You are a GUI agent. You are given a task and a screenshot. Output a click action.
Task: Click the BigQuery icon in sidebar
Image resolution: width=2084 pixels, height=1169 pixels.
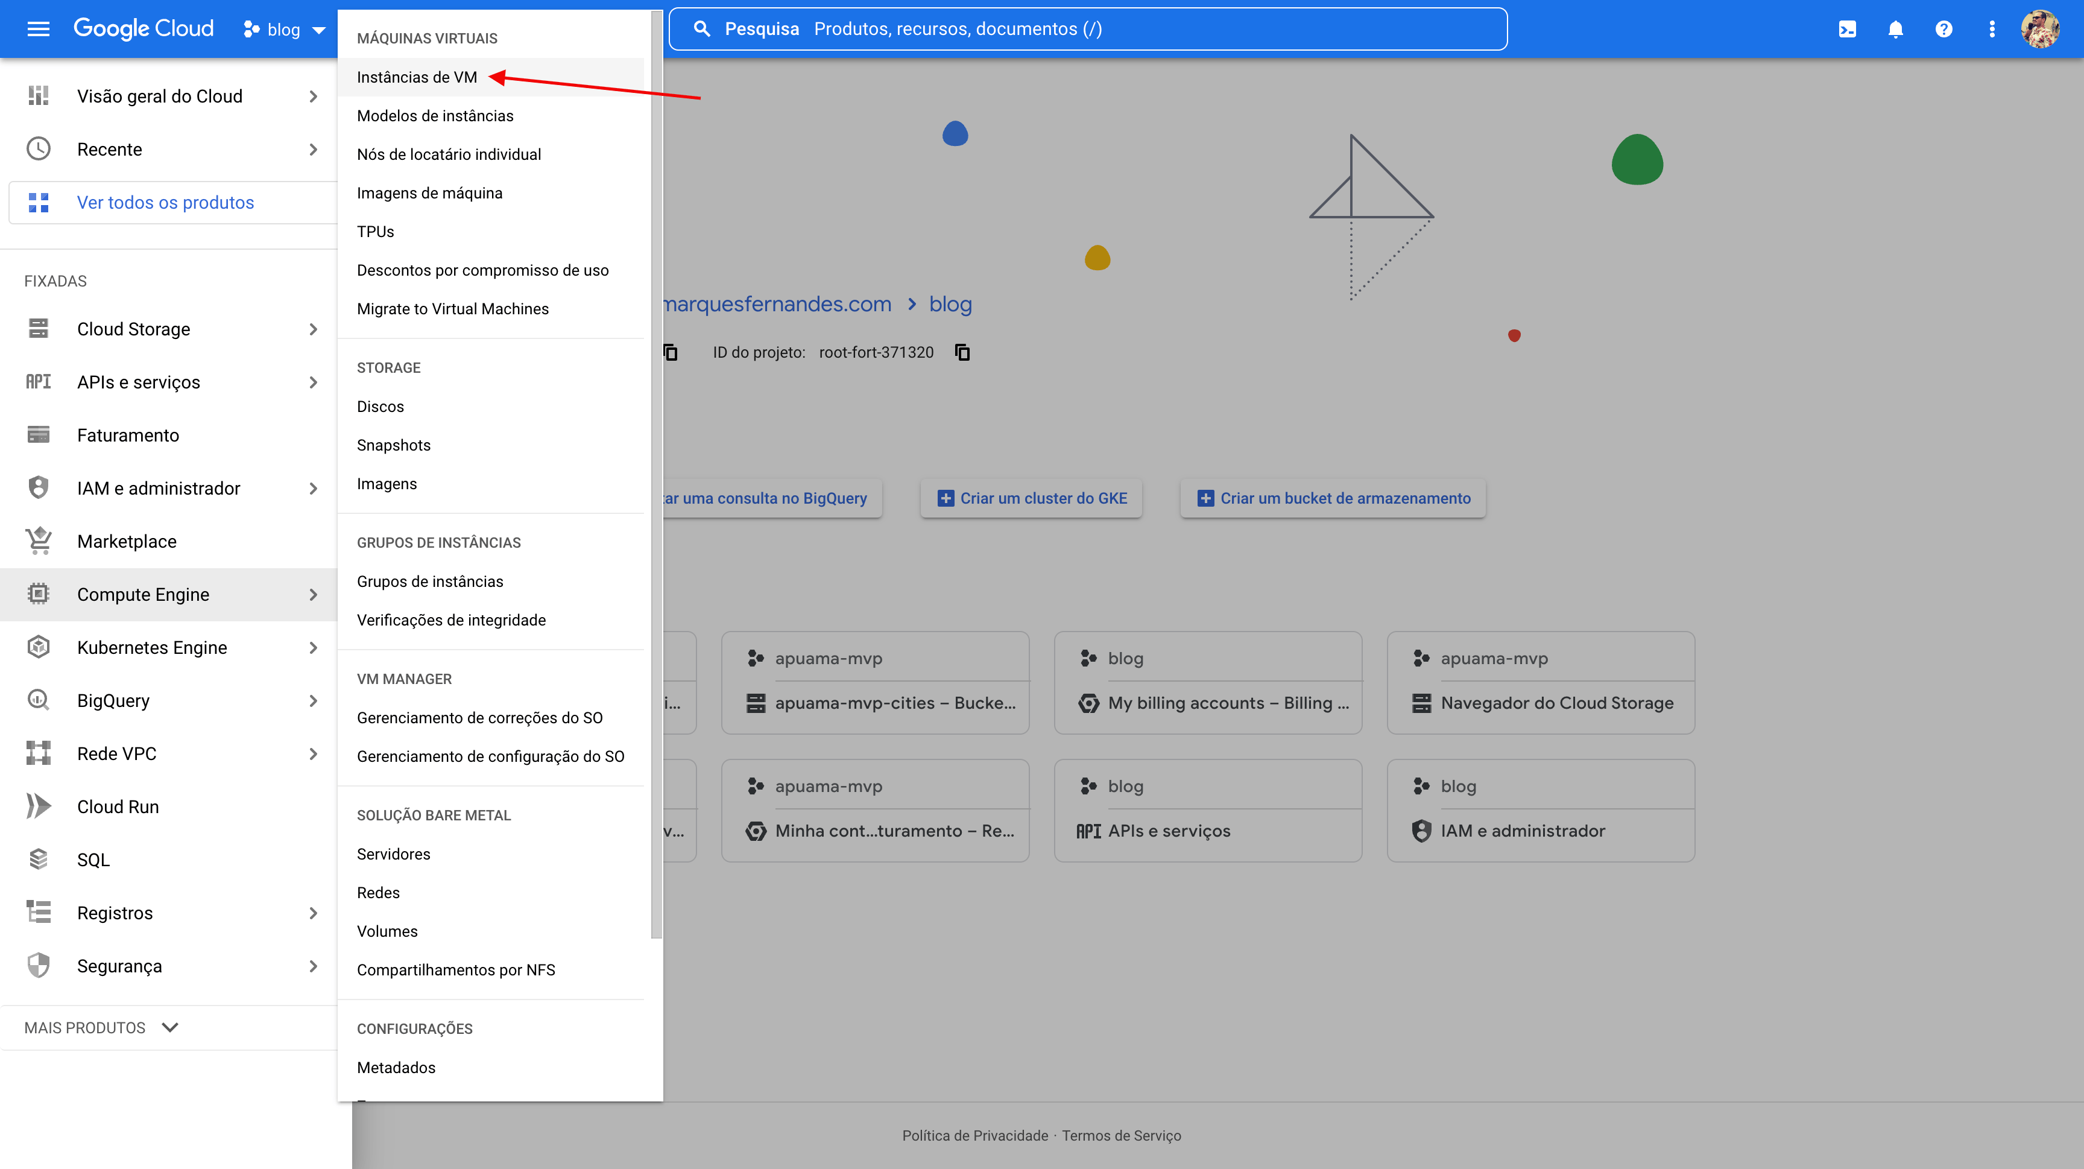coord(38,700)
